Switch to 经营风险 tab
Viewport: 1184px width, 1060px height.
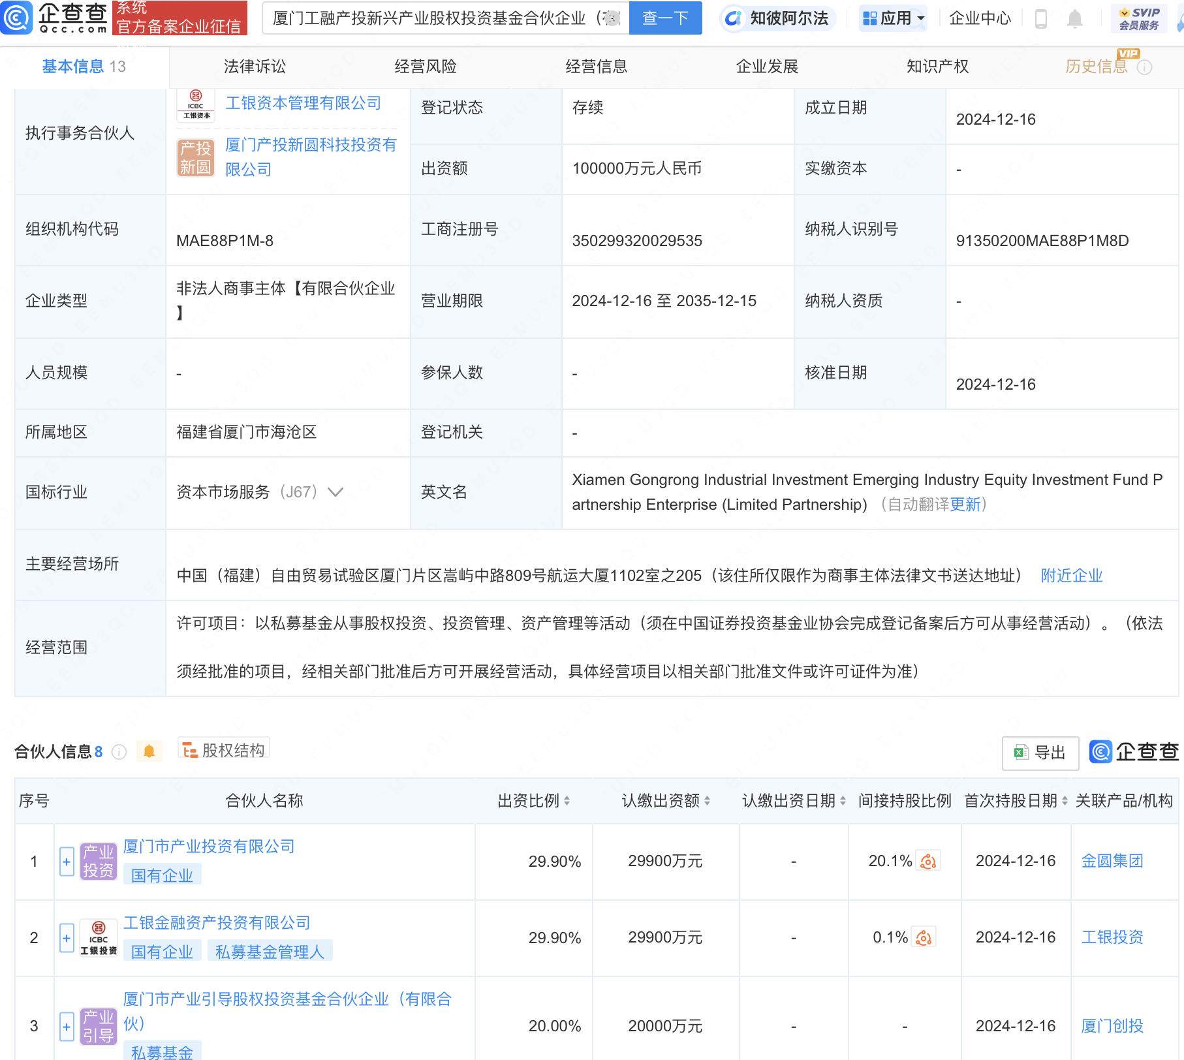click(x=426, y=67)
